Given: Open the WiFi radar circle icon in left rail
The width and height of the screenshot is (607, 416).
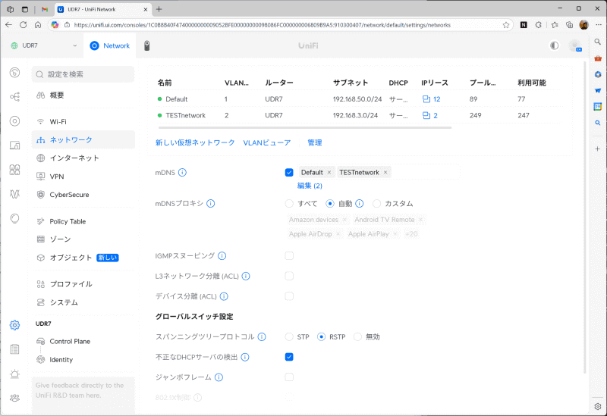Looking at the screenshot, I should pos(14,121).
